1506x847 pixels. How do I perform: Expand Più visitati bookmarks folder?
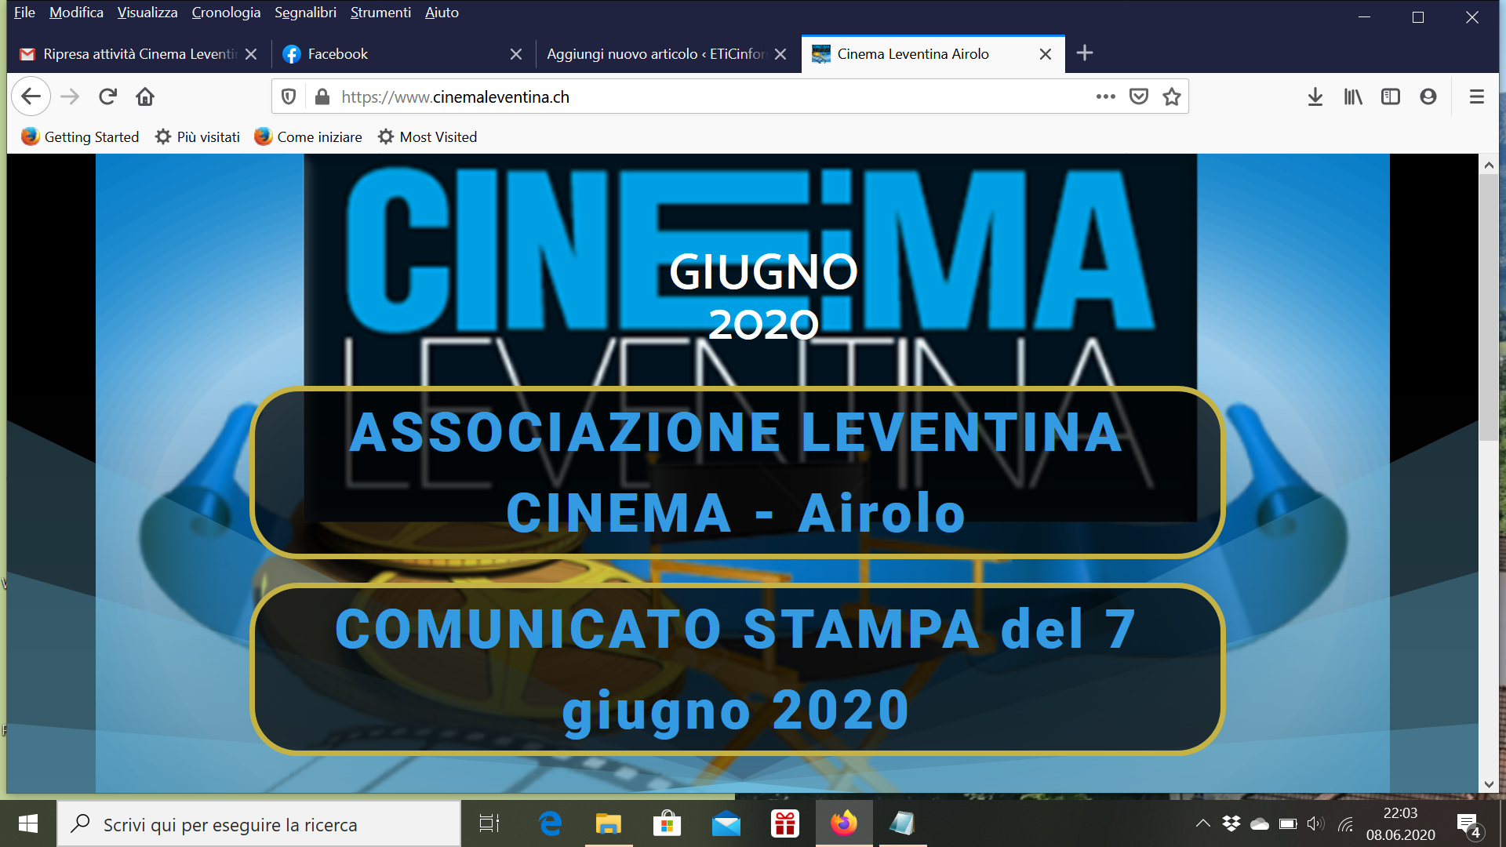(198, 136)
